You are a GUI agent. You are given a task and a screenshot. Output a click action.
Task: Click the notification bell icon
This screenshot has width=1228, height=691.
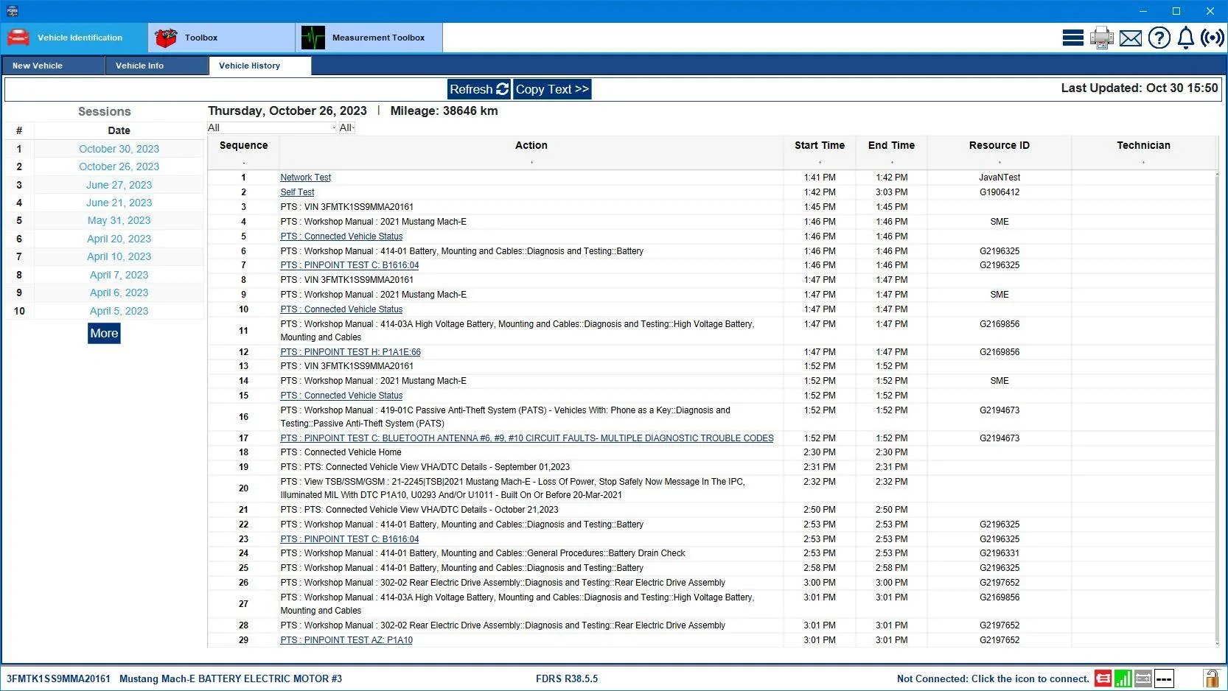(x=1186, y=38)
